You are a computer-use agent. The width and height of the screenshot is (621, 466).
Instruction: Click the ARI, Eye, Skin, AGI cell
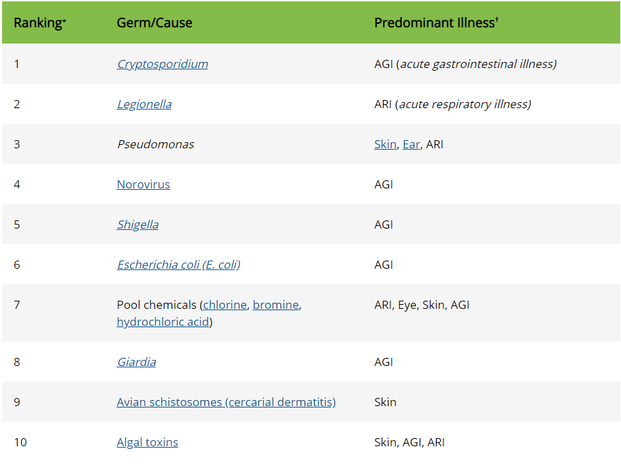[422, 305]
